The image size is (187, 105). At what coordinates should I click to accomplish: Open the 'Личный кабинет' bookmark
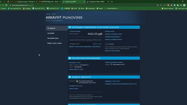111,8
